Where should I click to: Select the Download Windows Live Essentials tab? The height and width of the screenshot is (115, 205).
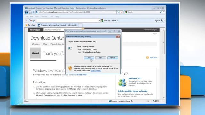58,25
